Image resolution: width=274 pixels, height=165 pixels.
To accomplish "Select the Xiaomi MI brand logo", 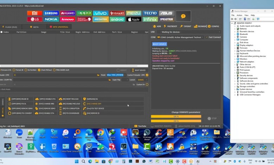I will 34,13.
